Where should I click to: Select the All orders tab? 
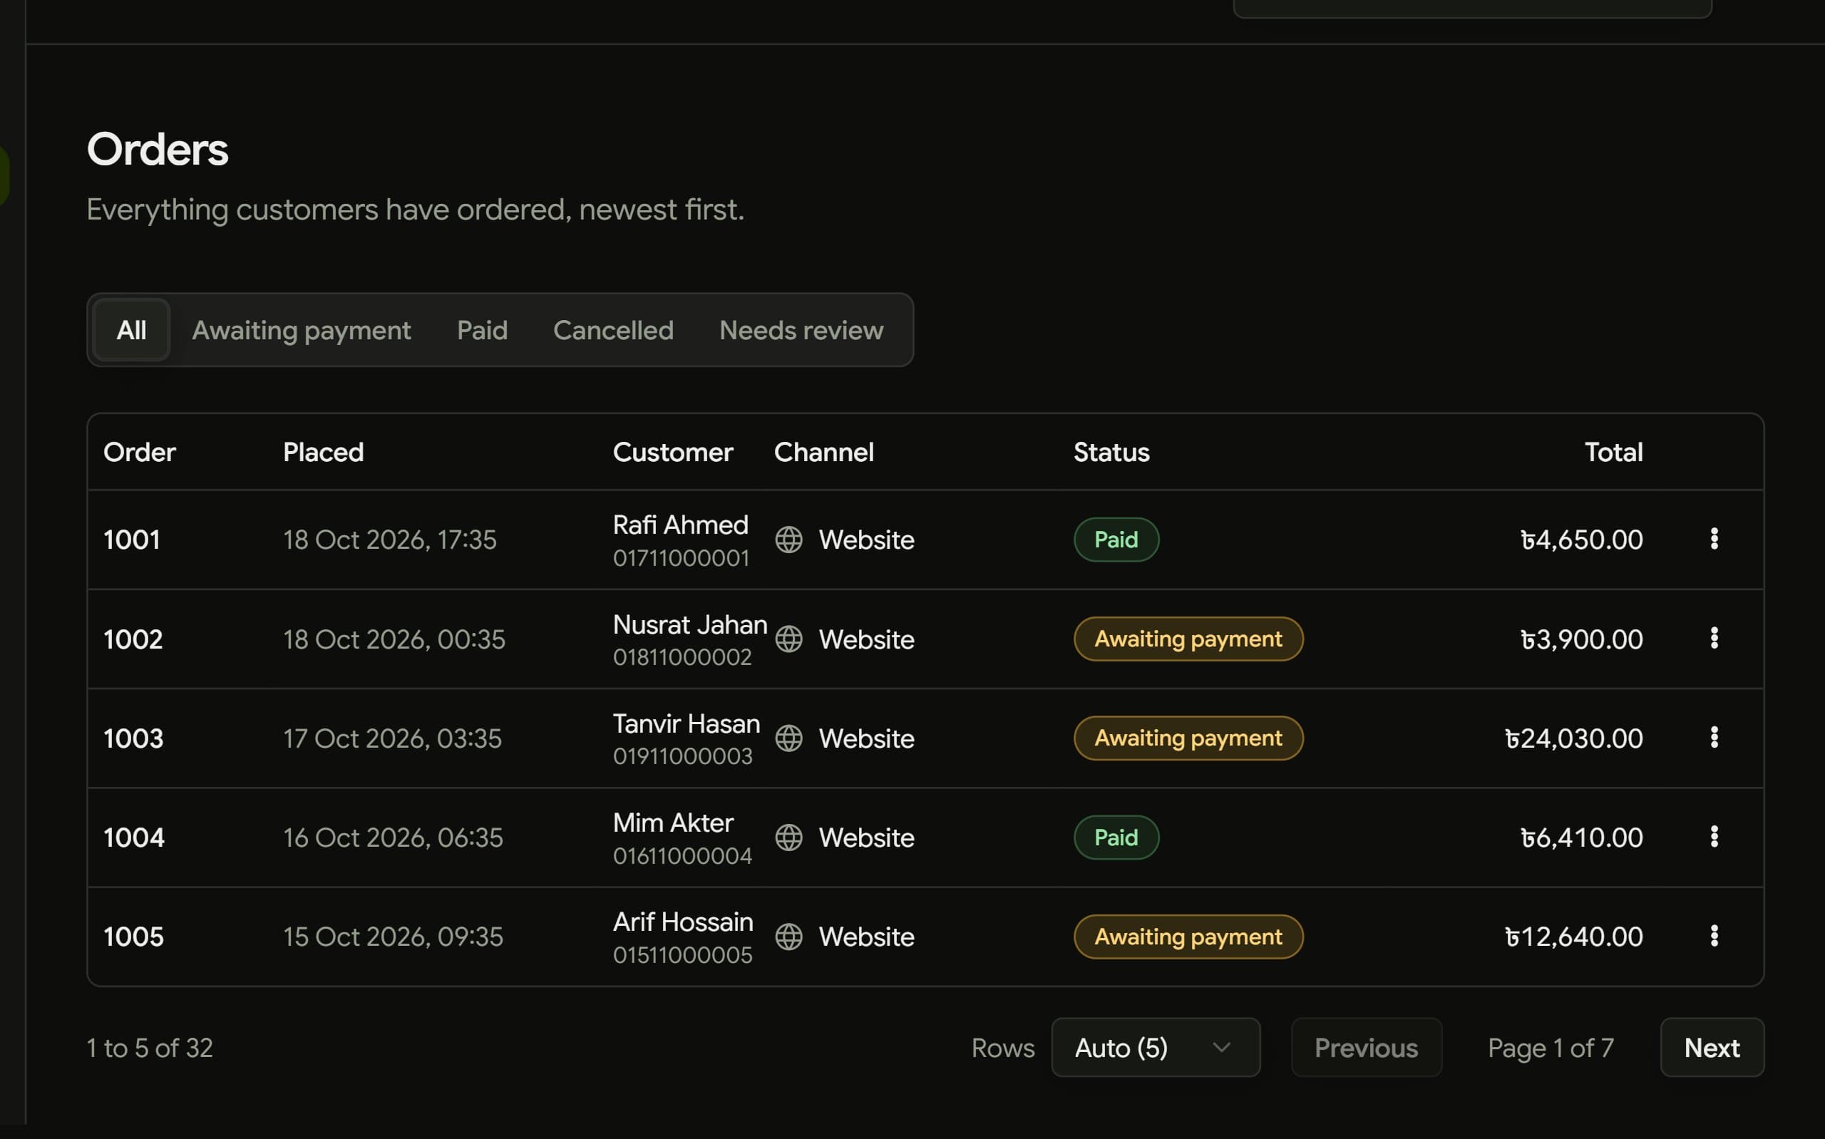(131, 330)
